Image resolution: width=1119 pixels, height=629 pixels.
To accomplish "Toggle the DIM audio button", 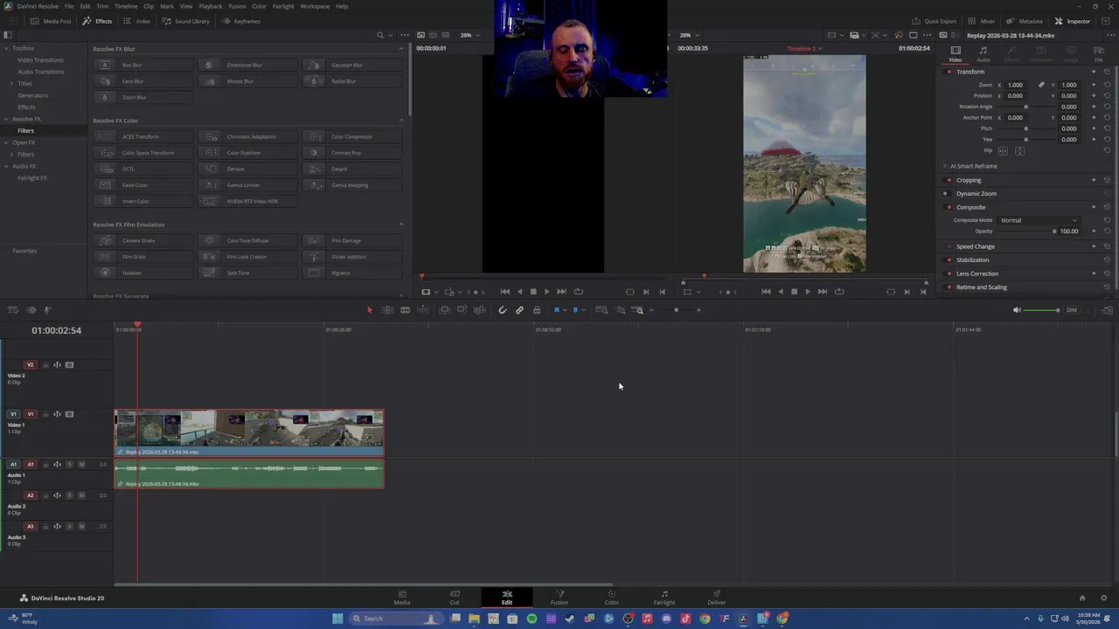I will pyautogui.click(x=1071, y=310).
